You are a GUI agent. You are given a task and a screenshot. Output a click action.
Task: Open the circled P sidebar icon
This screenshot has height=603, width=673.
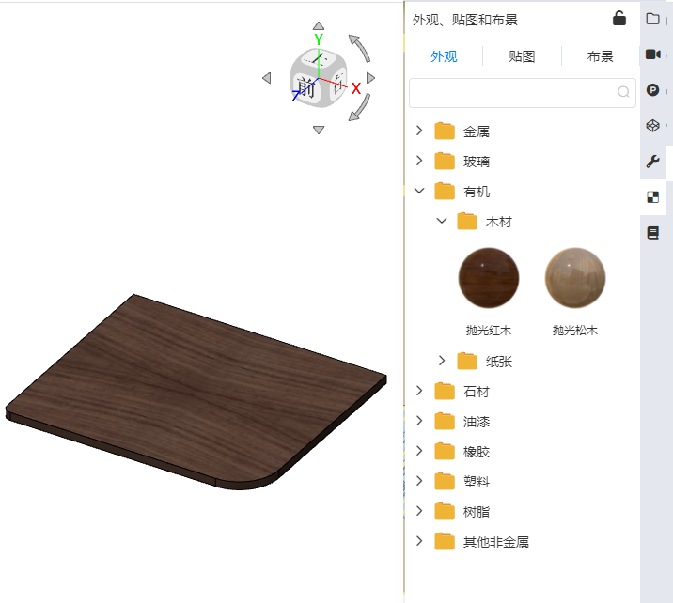(x=652, y=90)
